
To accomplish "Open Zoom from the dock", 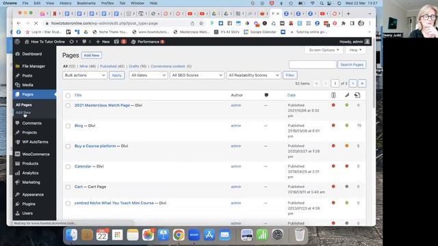I will click(x=194, y=235).
